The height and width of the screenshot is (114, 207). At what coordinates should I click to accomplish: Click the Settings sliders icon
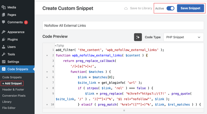[x=4, y=62]
